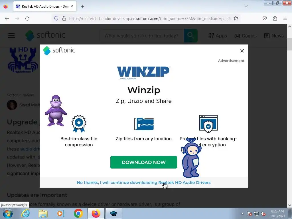Viewport: 292px width, 219px height.
Task: Open the Softonic site hamburger menu
Action: pyautogui.click(x=11, y=36)
